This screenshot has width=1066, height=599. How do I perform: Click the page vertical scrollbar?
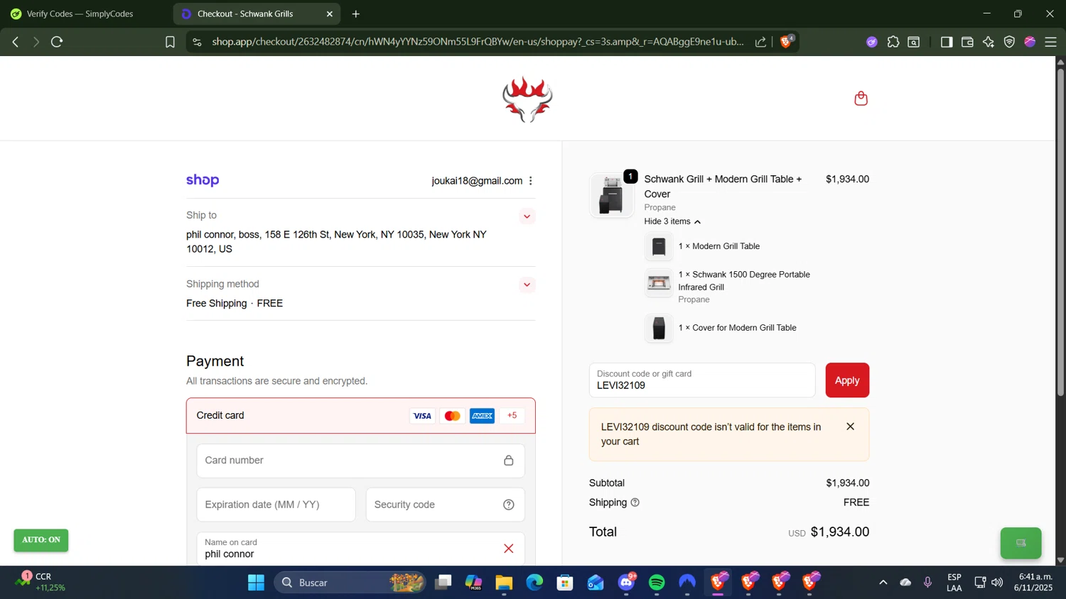[x=1060, y=233]
